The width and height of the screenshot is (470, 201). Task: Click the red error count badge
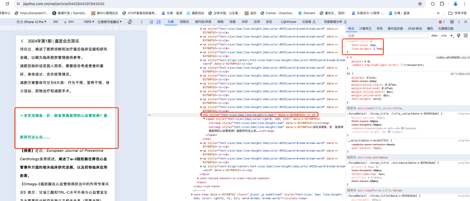(x=442, y=22)
